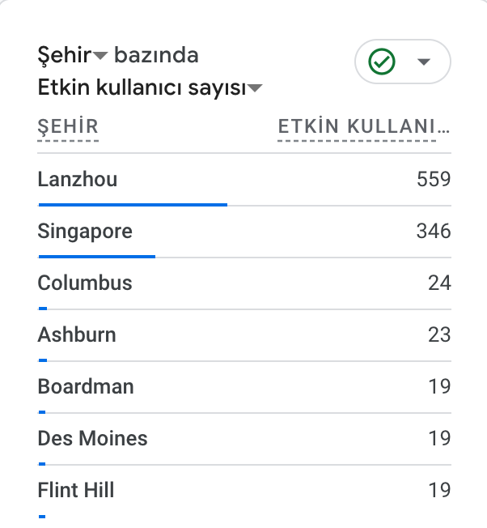Screen dimensions: 487x528
Task: Click the 346 user count value
Action: (x=433, y=232)
